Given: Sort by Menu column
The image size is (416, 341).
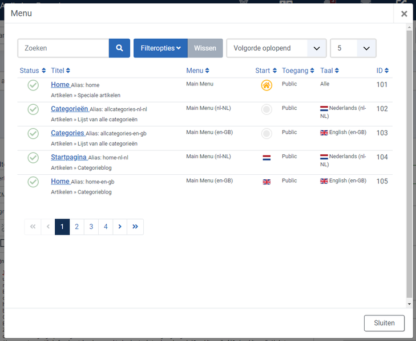Looking at the screenshot, I should 197,71.
